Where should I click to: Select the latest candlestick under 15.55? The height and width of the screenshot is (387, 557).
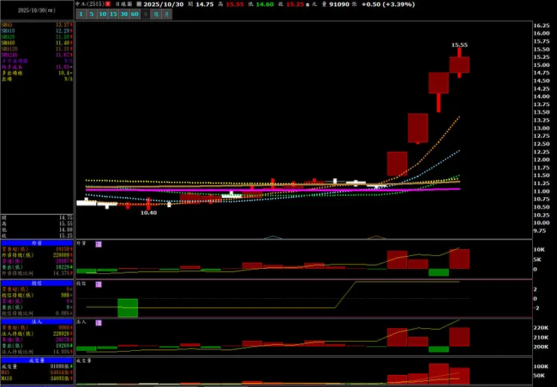459,65
